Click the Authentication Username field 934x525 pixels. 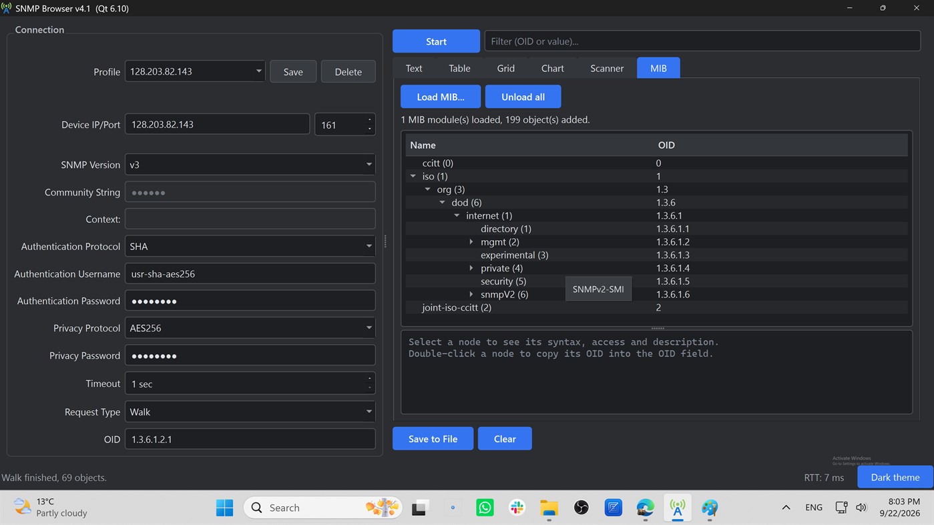pyautogui.click(x=250, y=274)
